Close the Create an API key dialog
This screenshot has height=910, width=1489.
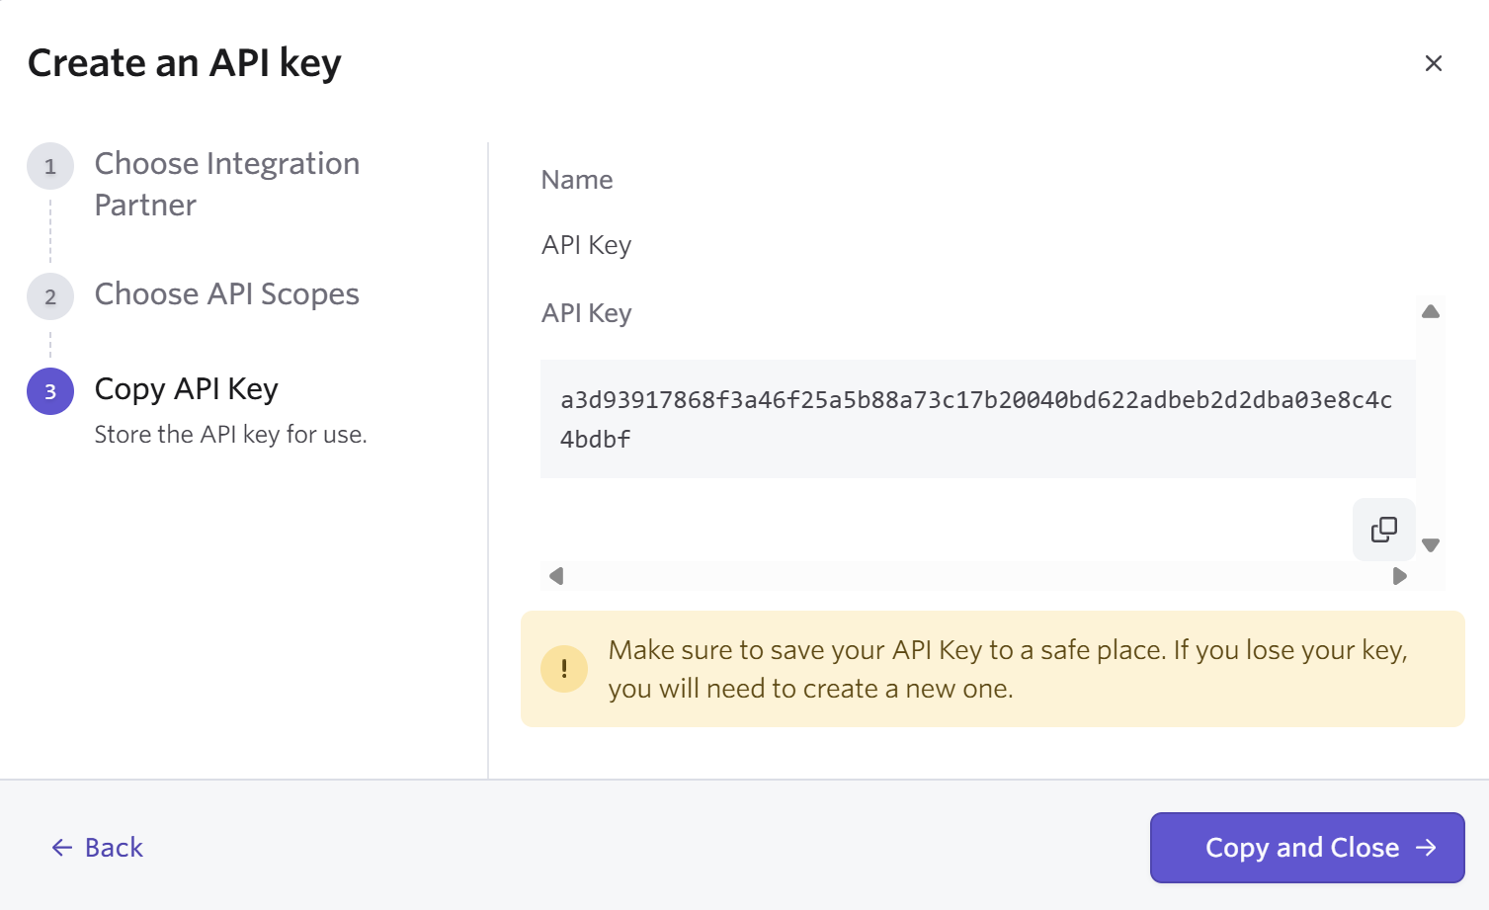pyautogui.click(x=1433, y=63)
